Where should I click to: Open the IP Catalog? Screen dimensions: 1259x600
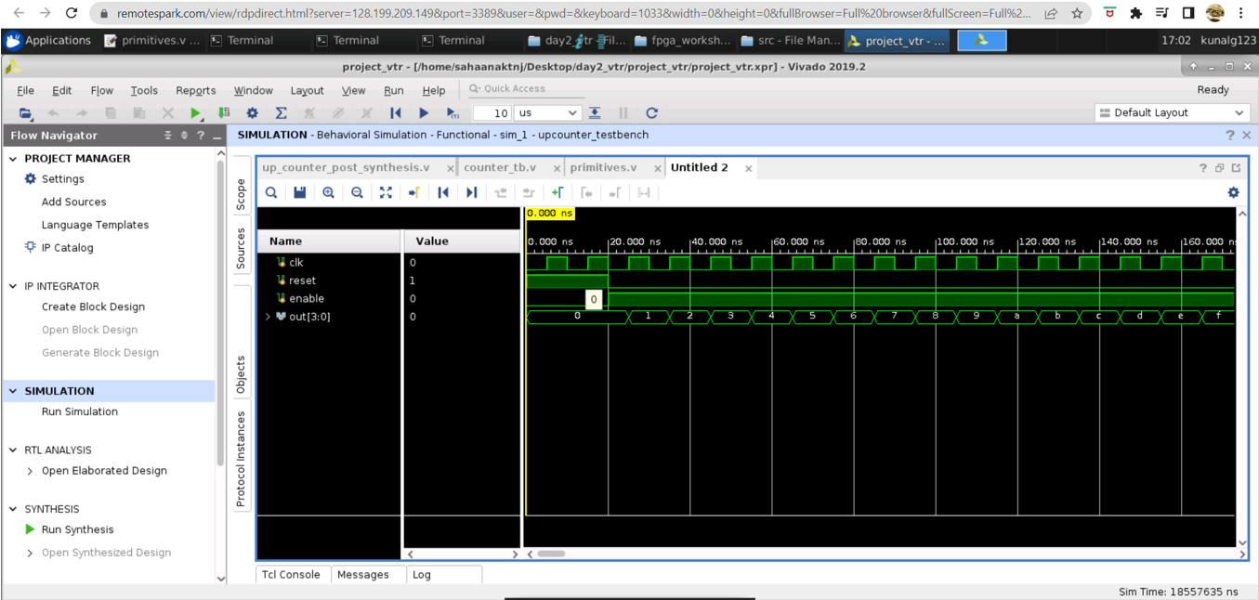click(68, 247)
